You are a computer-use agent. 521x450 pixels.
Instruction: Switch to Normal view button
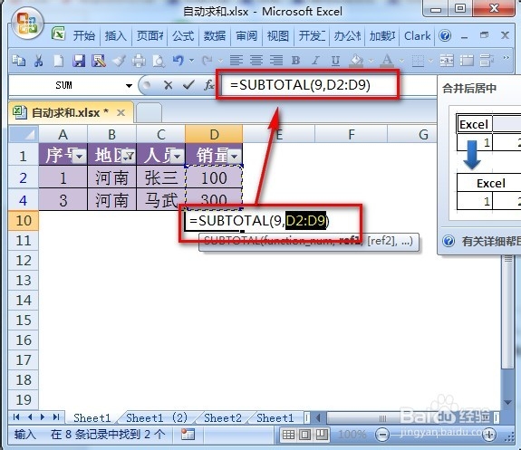[x=288, y=435]
